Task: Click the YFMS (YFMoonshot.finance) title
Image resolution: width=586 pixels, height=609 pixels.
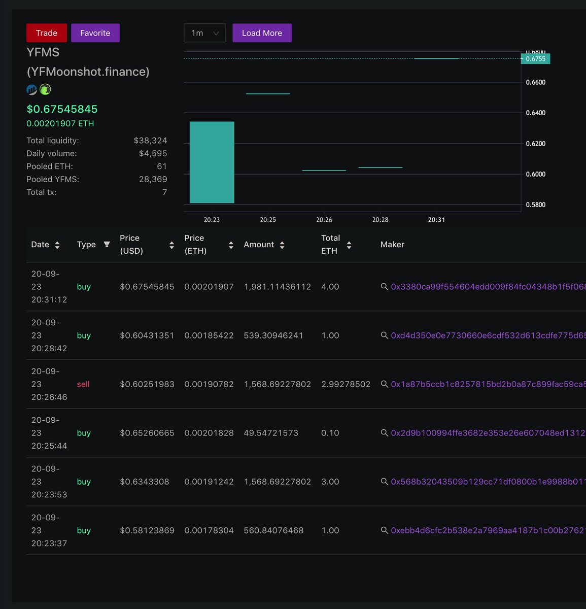Action: tap(88, 62)
